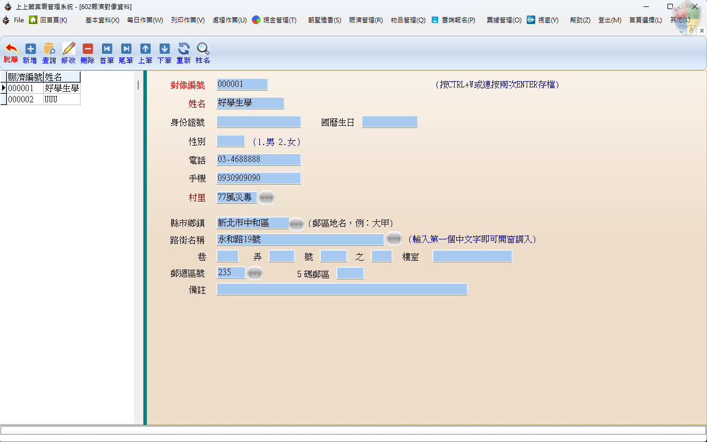Click the 重新 refresh icon
The image size is (707, 442).
(184, 49)
